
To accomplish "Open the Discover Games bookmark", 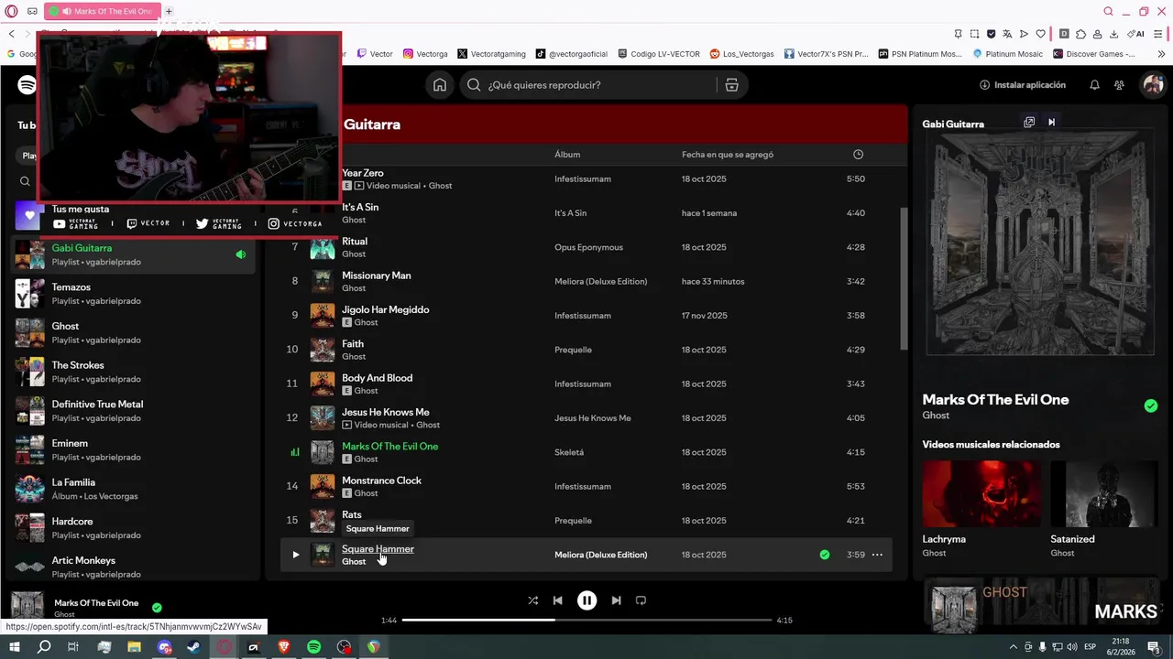I will (x=1094, y=54).
